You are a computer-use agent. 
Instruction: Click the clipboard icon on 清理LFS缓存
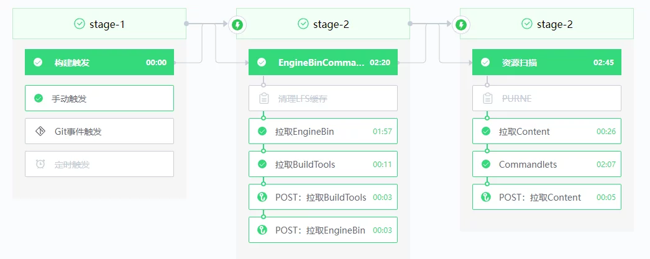[x=263, y=98]
